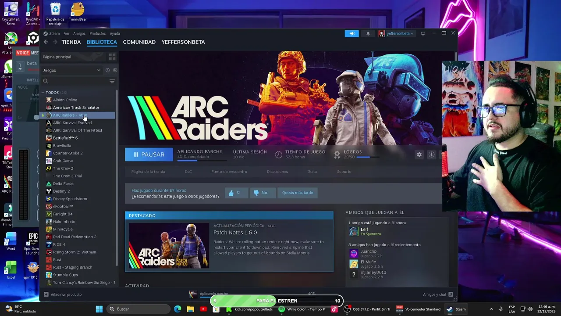Click the thumbs-down No recommendation button
Image resolution: width=561 pixels, height=316 pixels.
pyautogui.click(x=263, y=193)
